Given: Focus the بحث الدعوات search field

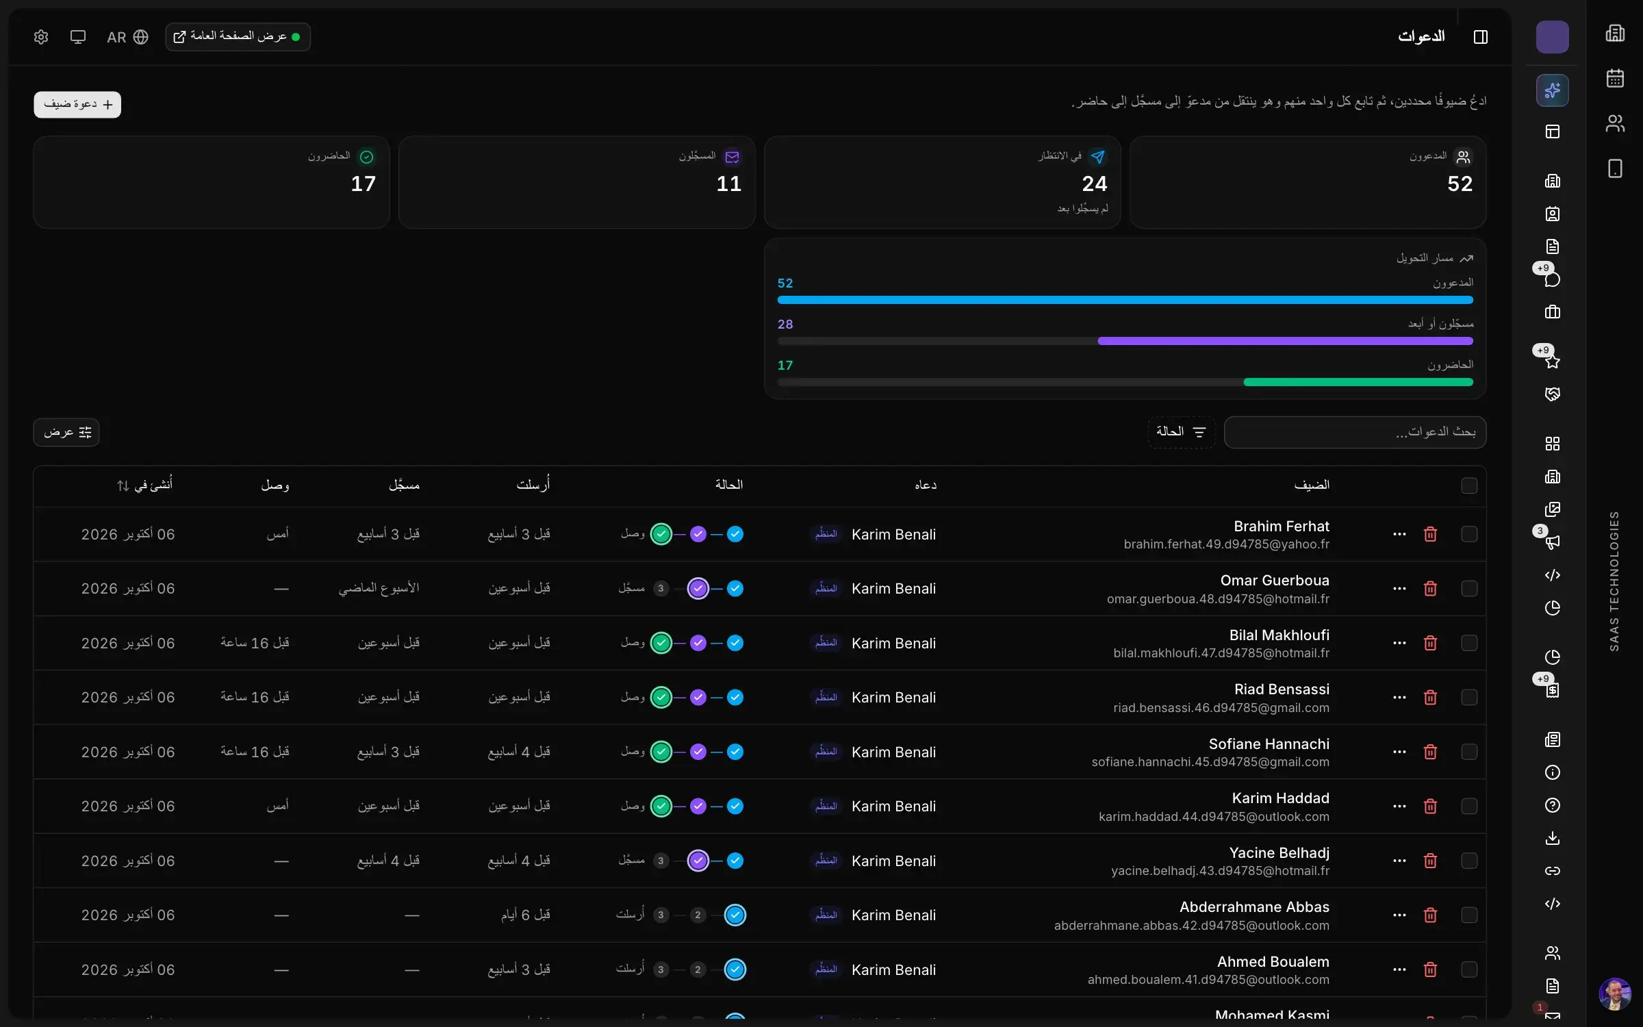Looking at the screenshot, I should pyautogui.click(x=1355, y=432).
